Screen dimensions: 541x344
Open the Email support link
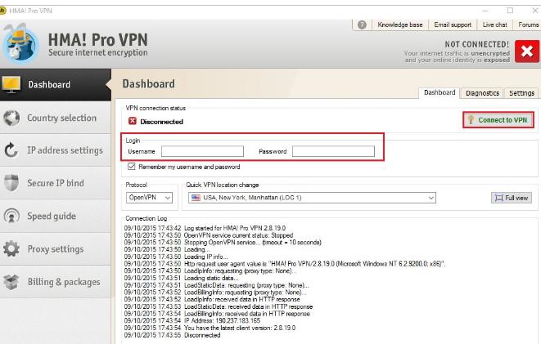coord(453,25)
